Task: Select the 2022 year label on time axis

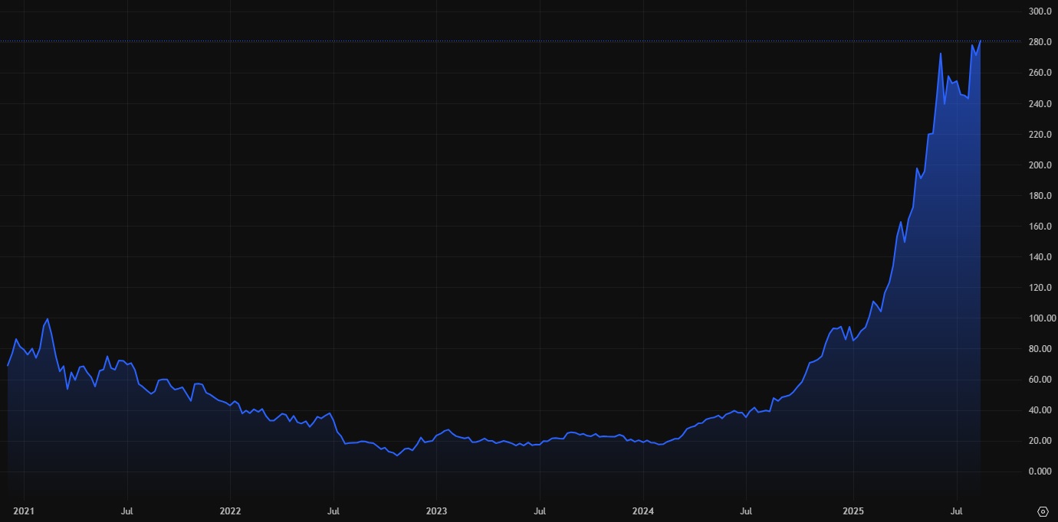Action: point(230,510)
